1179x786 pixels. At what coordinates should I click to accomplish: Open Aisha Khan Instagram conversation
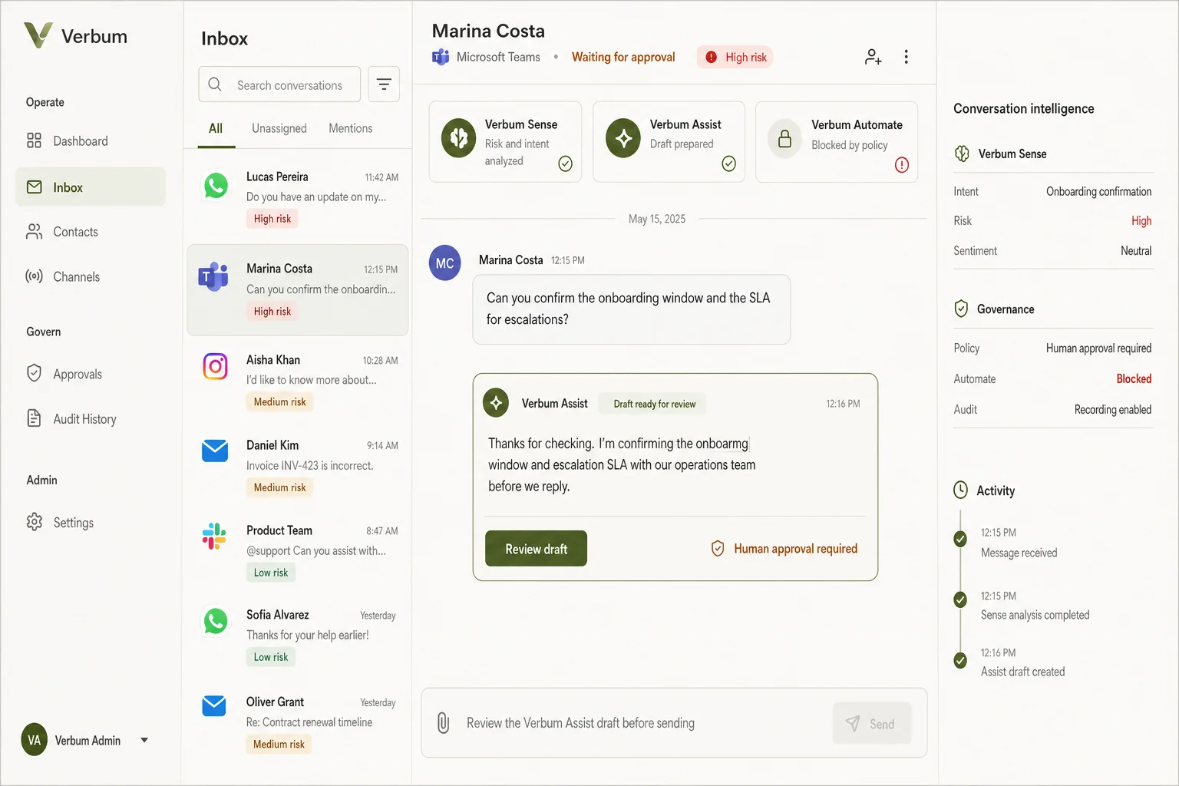coord(298,381)
